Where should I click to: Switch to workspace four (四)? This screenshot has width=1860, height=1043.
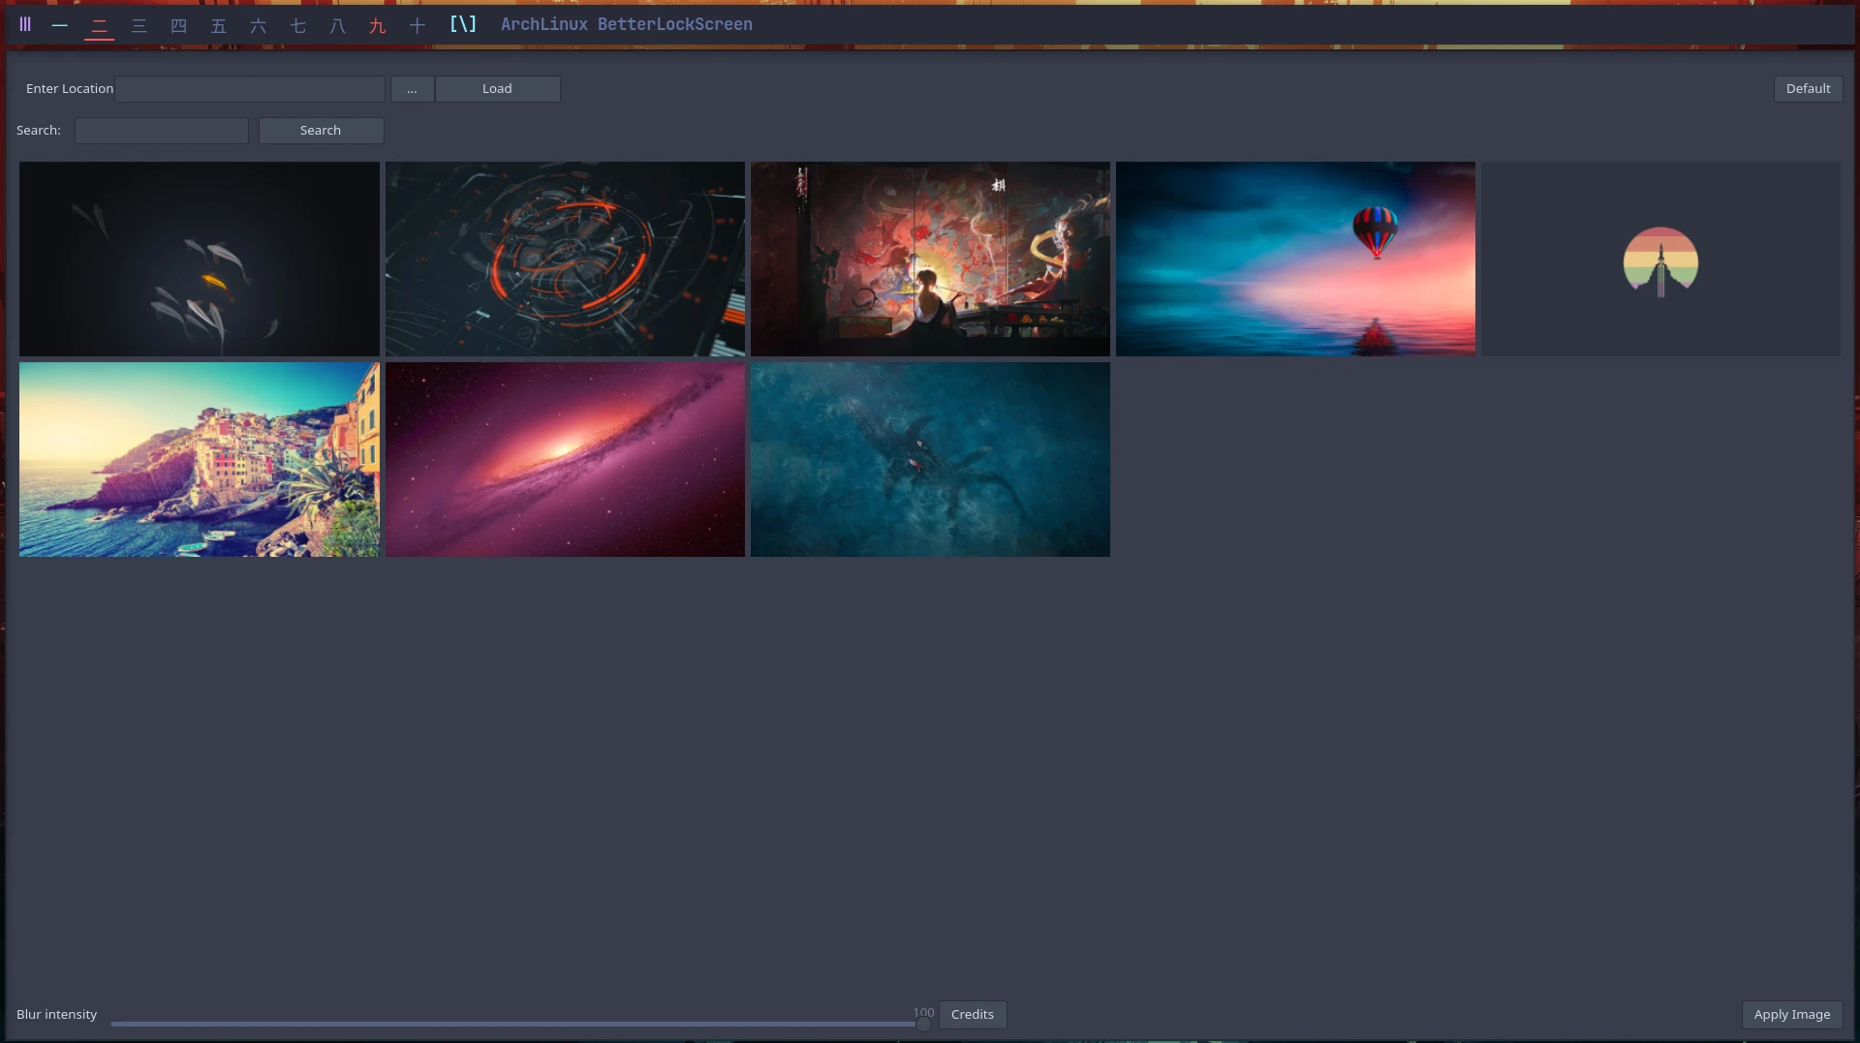tap(179, 25)
